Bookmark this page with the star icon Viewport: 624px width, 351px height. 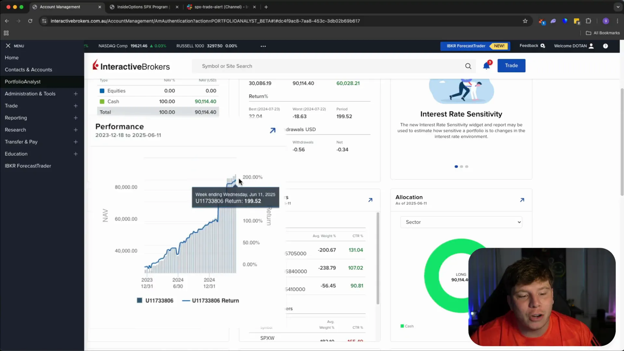pyautogui.click(x=525, y=21)
